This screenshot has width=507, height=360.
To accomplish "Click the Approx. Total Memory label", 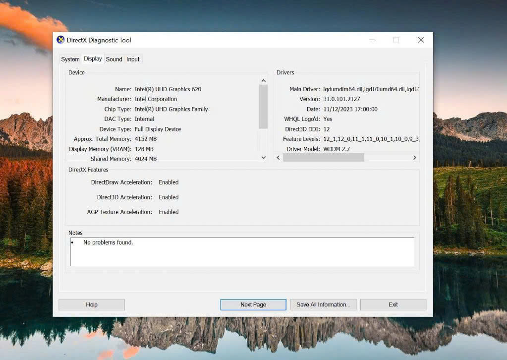I will point(103,139).
